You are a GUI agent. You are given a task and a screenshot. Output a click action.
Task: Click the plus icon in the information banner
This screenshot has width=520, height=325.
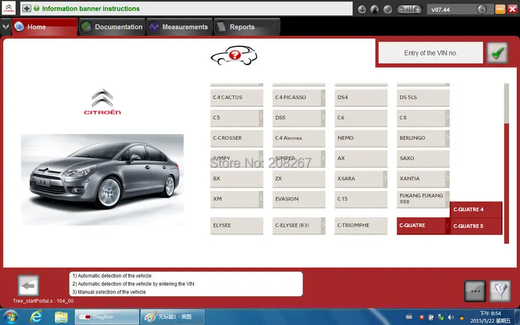coord(27,9)
